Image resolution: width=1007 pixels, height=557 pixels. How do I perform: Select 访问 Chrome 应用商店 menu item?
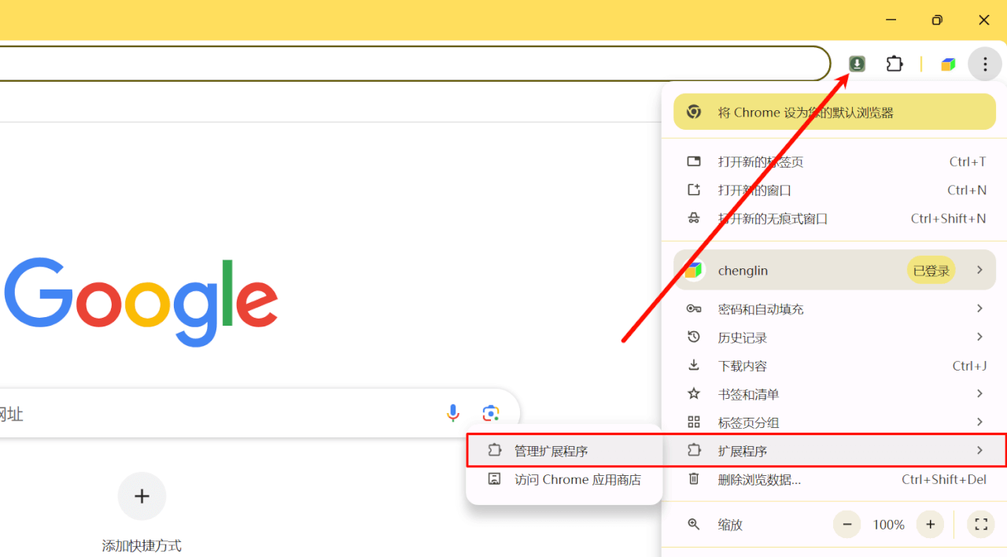pyautogui.click(x=577, y=479)
